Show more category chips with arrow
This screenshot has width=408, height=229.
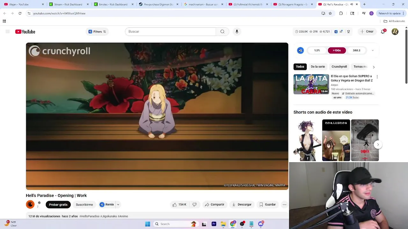pos(374,67)
